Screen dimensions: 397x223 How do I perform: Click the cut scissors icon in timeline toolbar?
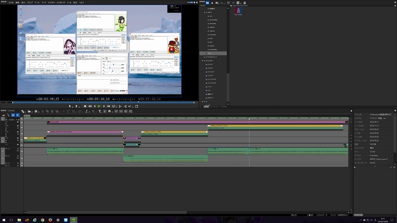click(x=43, y=111)
